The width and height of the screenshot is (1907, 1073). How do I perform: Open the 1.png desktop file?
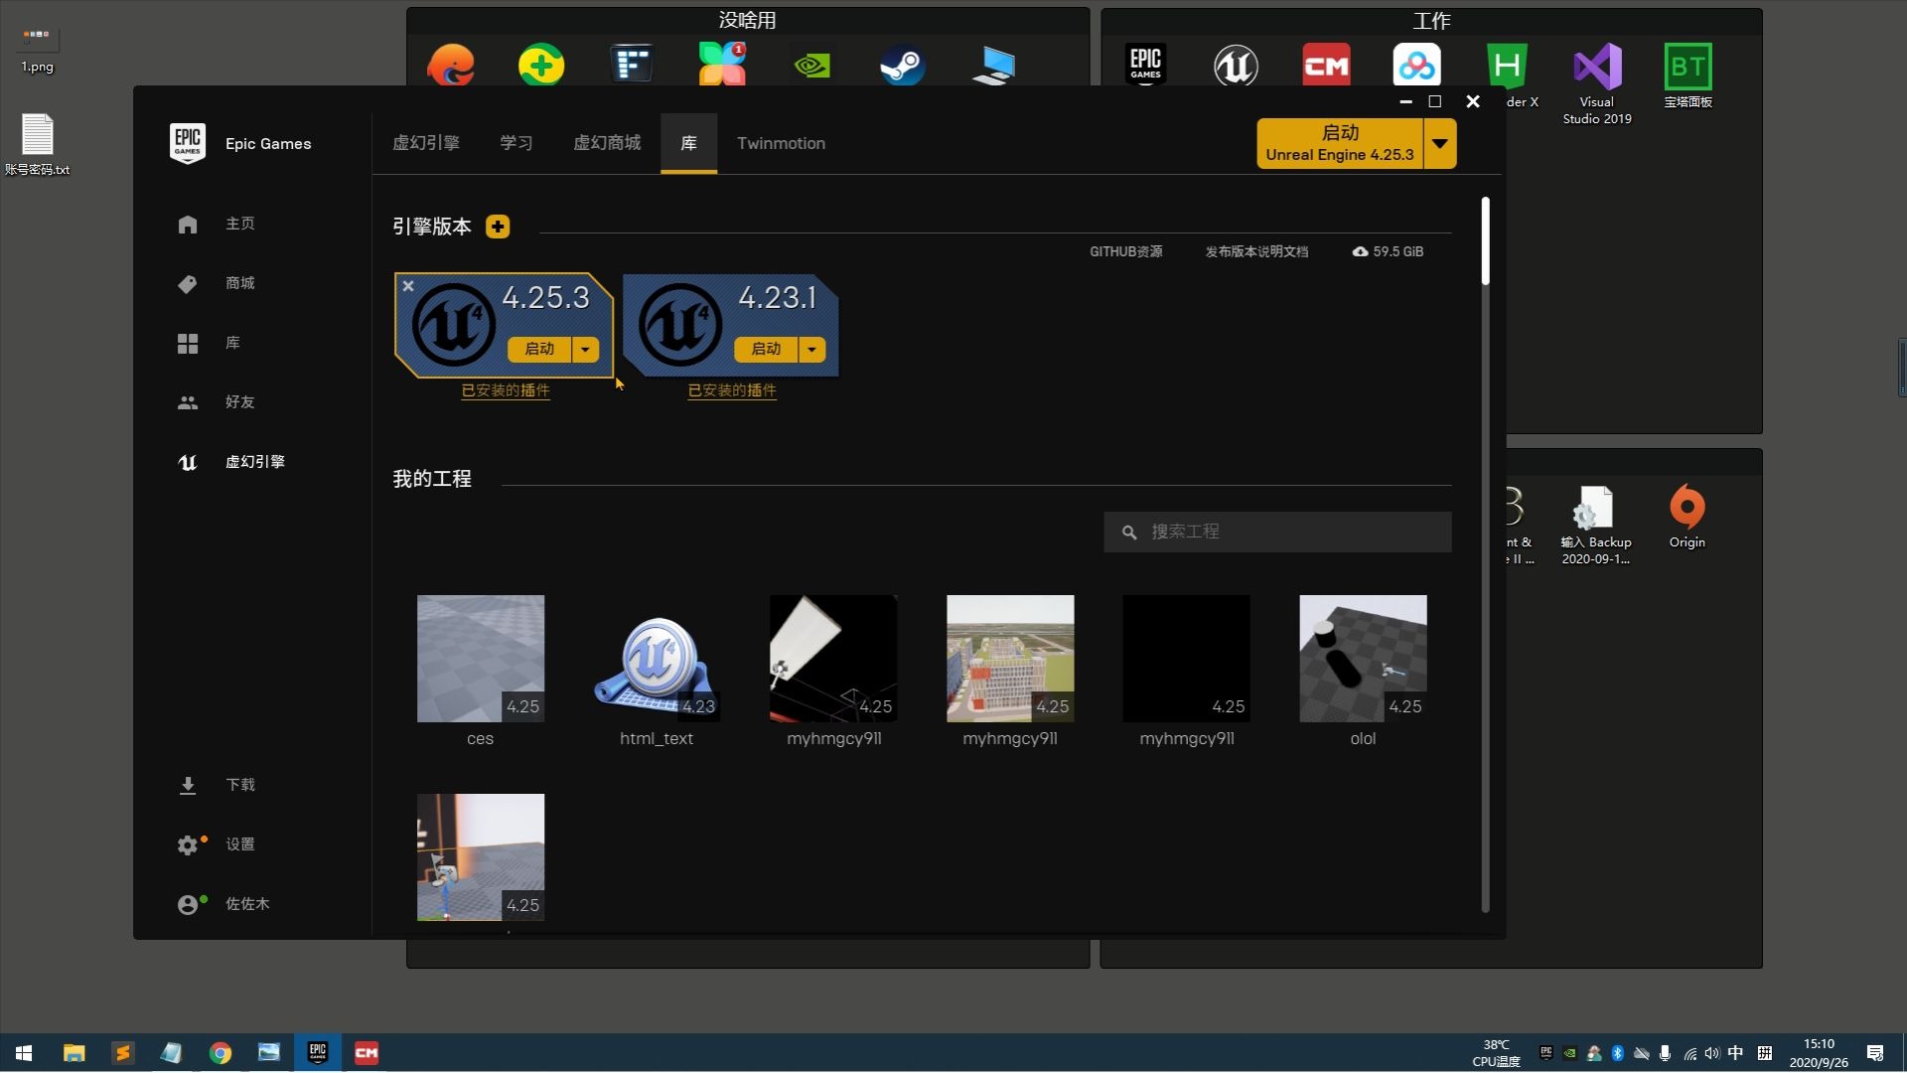(37, 50)
